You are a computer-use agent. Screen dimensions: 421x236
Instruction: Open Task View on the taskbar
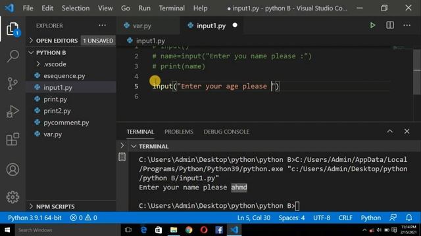(128, 230)
